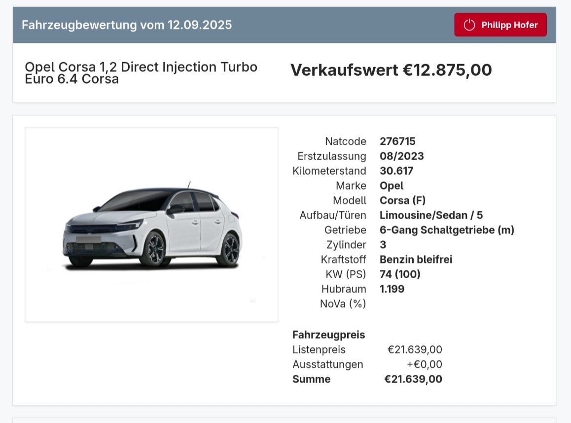Click the Listenpreis amount €21.639,00
This screenshot has width=571, height=423.
click(415, 350)
